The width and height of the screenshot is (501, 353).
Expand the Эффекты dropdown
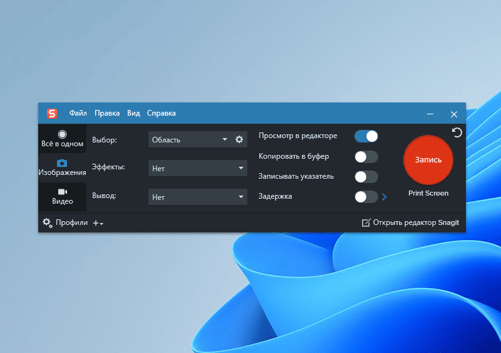(x=198, y=168)
